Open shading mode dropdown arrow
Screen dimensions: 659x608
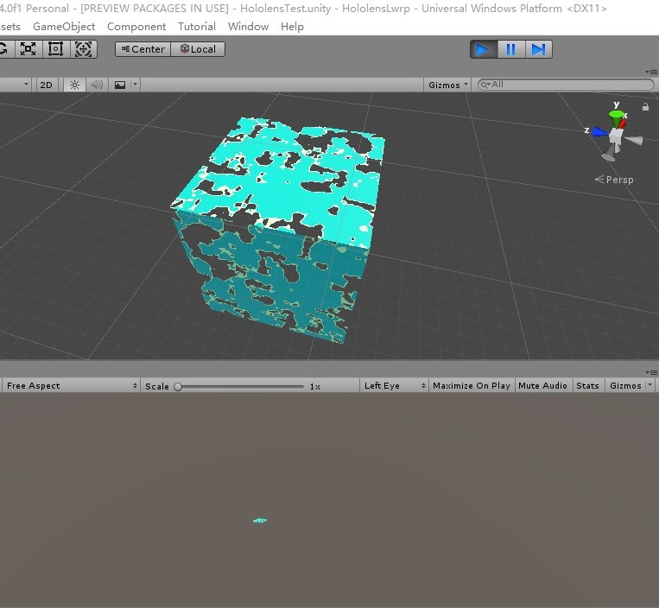click(x=26, y=85)
